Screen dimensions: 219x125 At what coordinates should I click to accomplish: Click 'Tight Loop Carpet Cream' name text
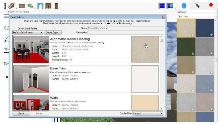point(76,50)
